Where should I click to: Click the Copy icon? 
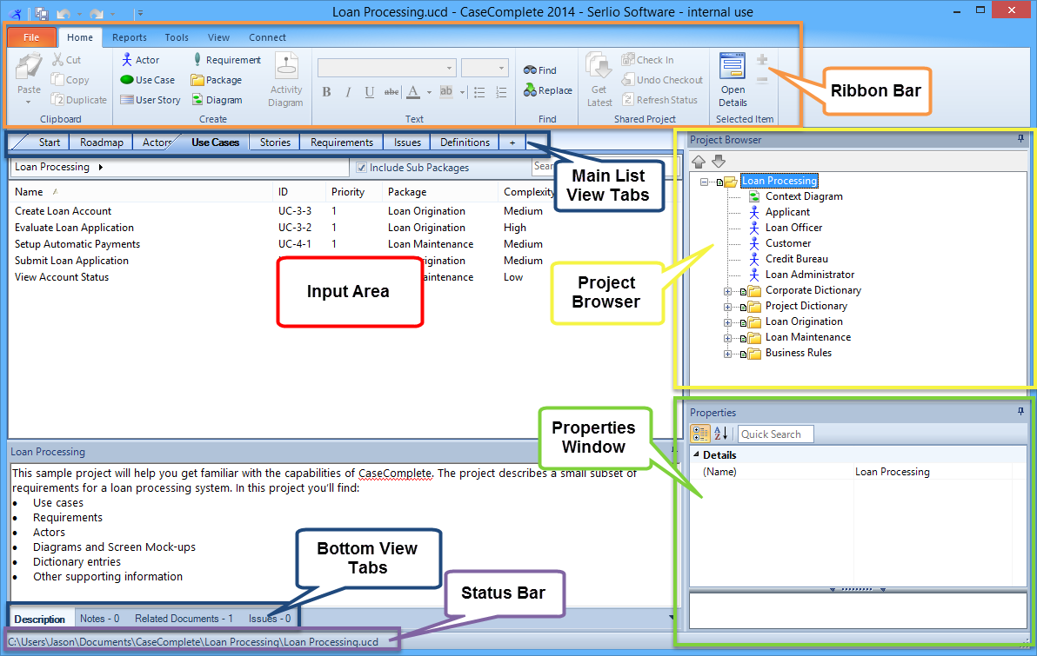pos(58,79)
